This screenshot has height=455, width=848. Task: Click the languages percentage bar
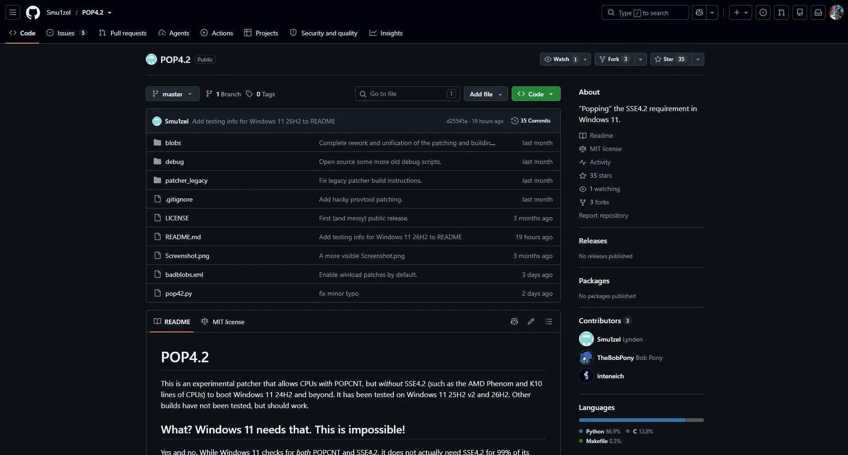[x=642, y=420]
